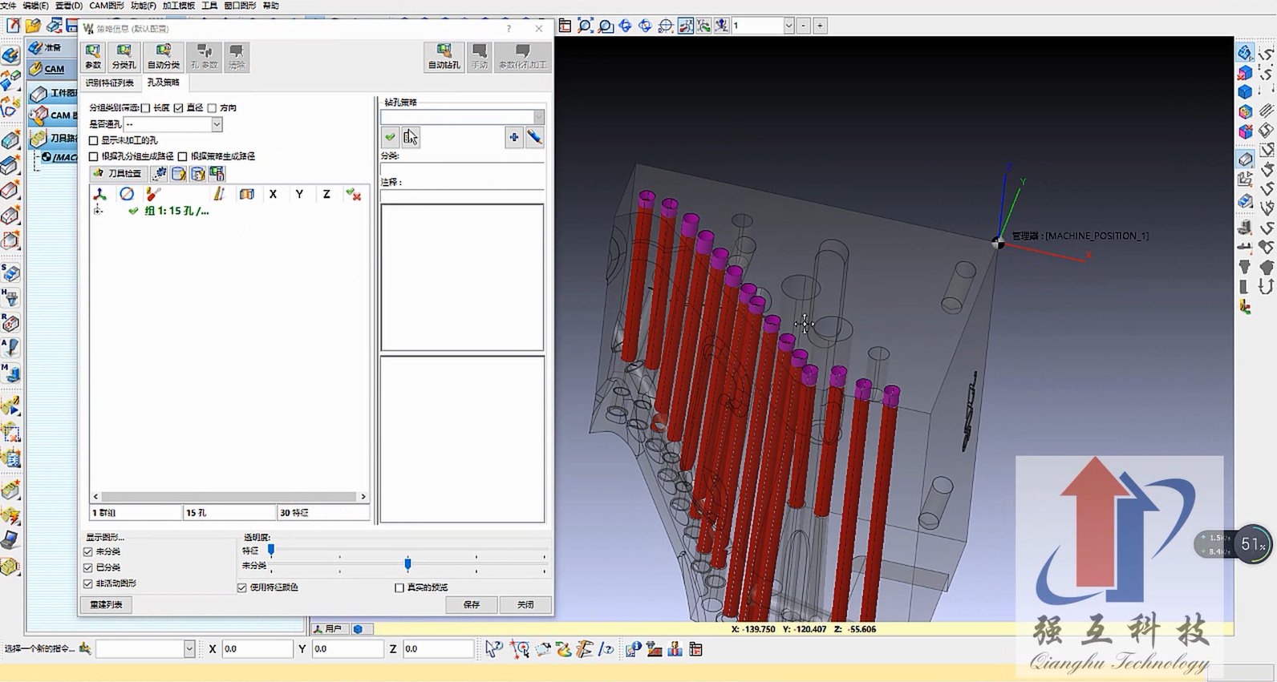Toggle the 方向 direction filter checkbox

[x=212, y=108]
